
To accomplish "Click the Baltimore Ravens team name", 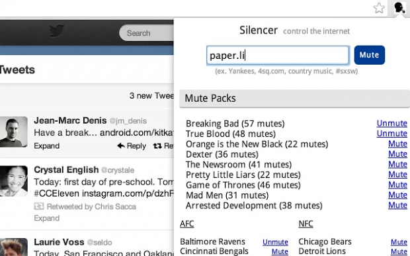I will click(x=212, y=241).
